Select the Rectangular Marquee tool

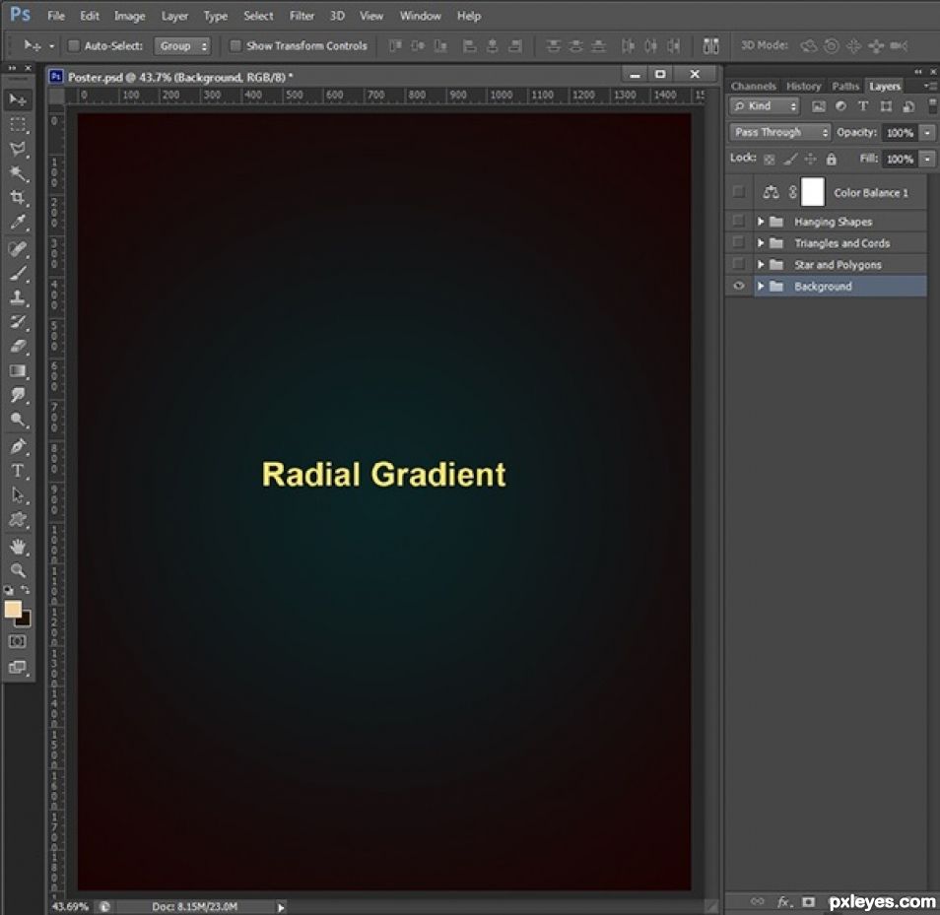pos(18,125)
